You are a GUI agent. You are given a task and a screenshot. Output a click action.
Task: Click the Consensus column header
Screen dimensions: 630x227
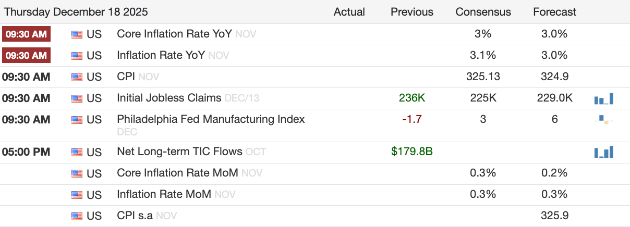click(483, 12)
